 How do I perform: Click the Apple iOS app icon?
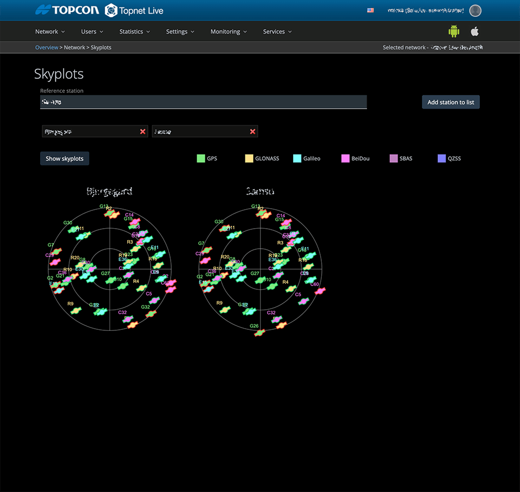474,31
